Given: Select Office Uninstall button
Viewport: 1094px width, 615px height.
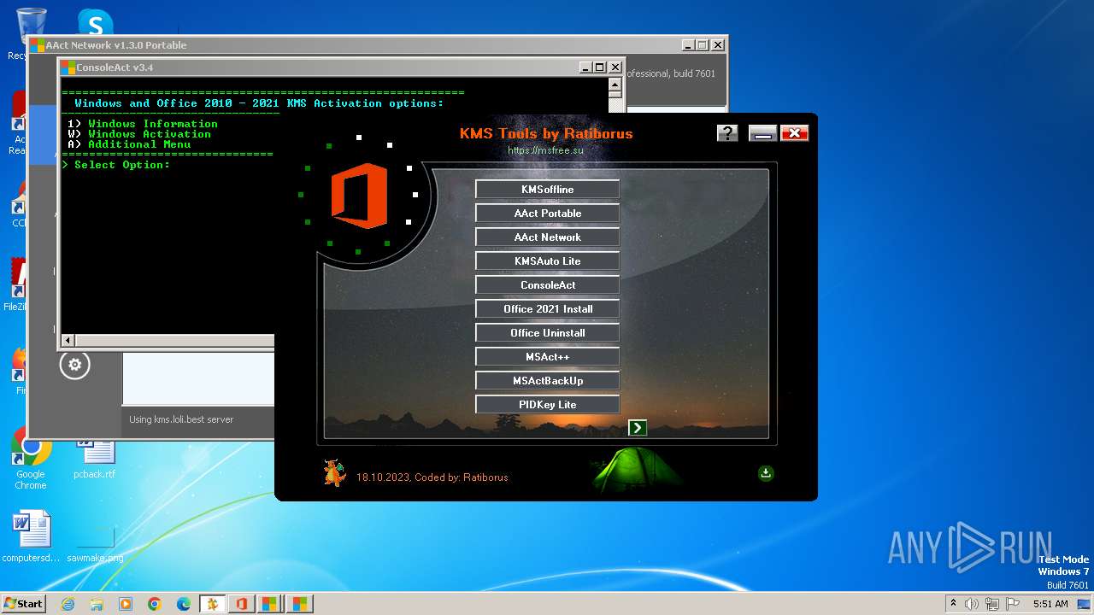Looking at the screenshot, I should coord(547,332).
